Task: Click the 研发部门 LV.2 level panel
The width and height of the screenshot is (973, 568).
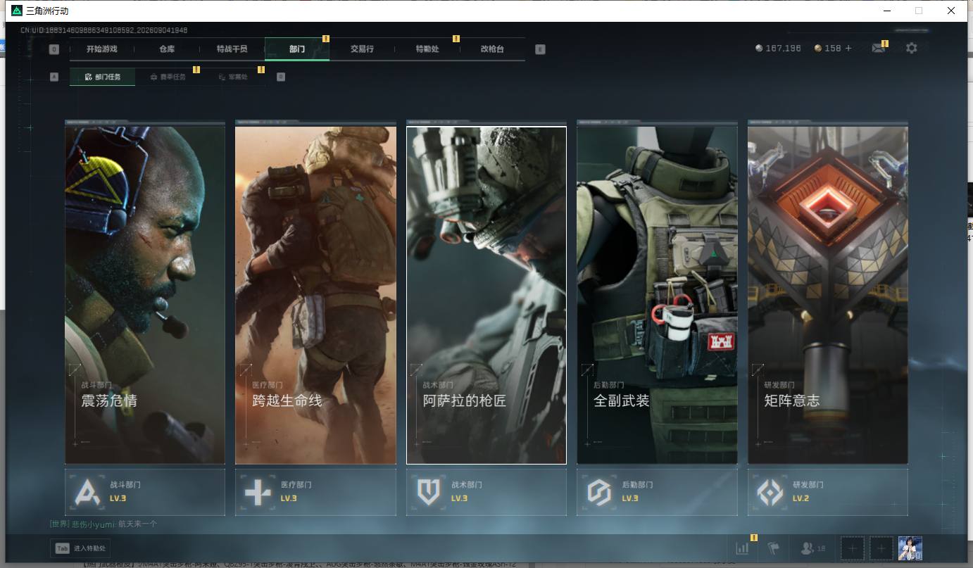Action: pos(828,493)
